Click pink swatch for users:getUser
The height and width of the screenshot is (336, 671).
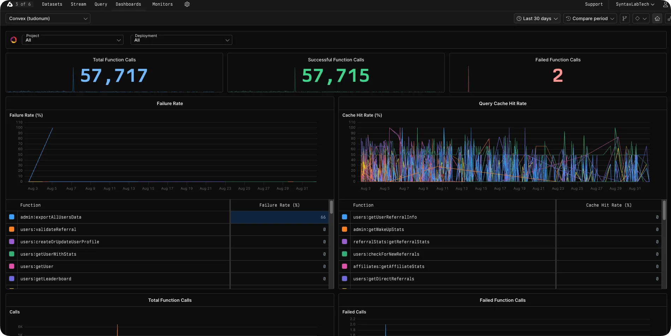[x=12, y=267]
